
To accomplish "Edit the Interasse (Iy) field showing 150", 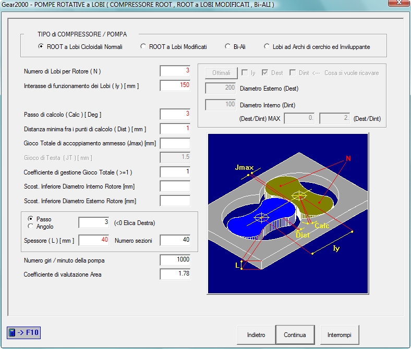I will [175, 85].
